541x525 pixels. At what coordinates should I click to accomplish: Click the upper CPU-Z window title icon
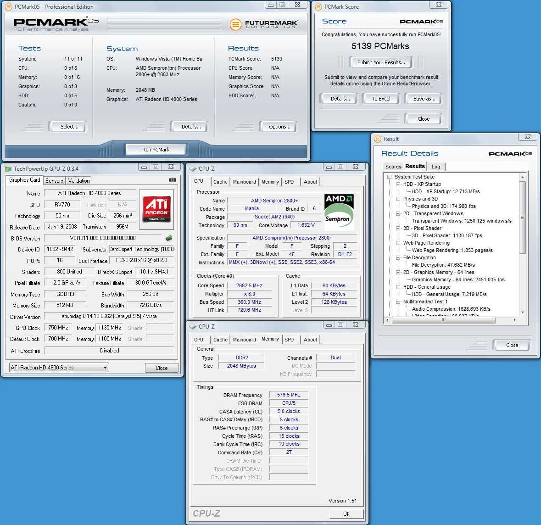193,169
